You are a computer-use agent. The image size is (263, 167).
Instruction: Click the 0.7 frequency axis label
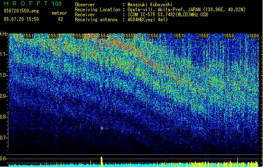coord(3,138)
